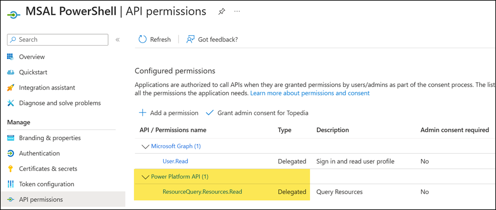Select API permissions in sidebar
This screenshot has width=496, height=210.
click(41, 200)
